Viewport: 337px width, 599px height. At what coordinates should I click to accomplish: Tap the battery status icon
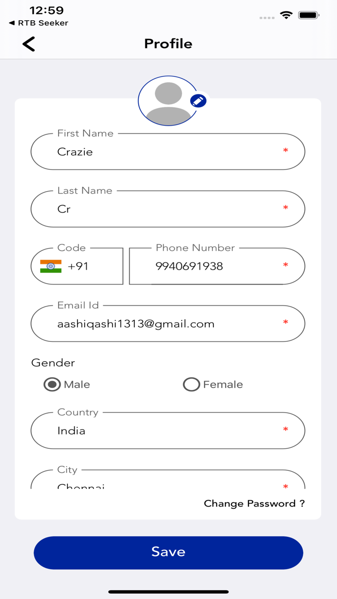309,15
